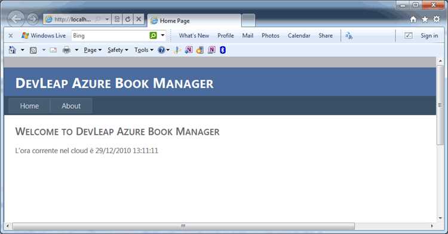Click the Bing search input field
448x234 pixels.
tap(110, 35)
